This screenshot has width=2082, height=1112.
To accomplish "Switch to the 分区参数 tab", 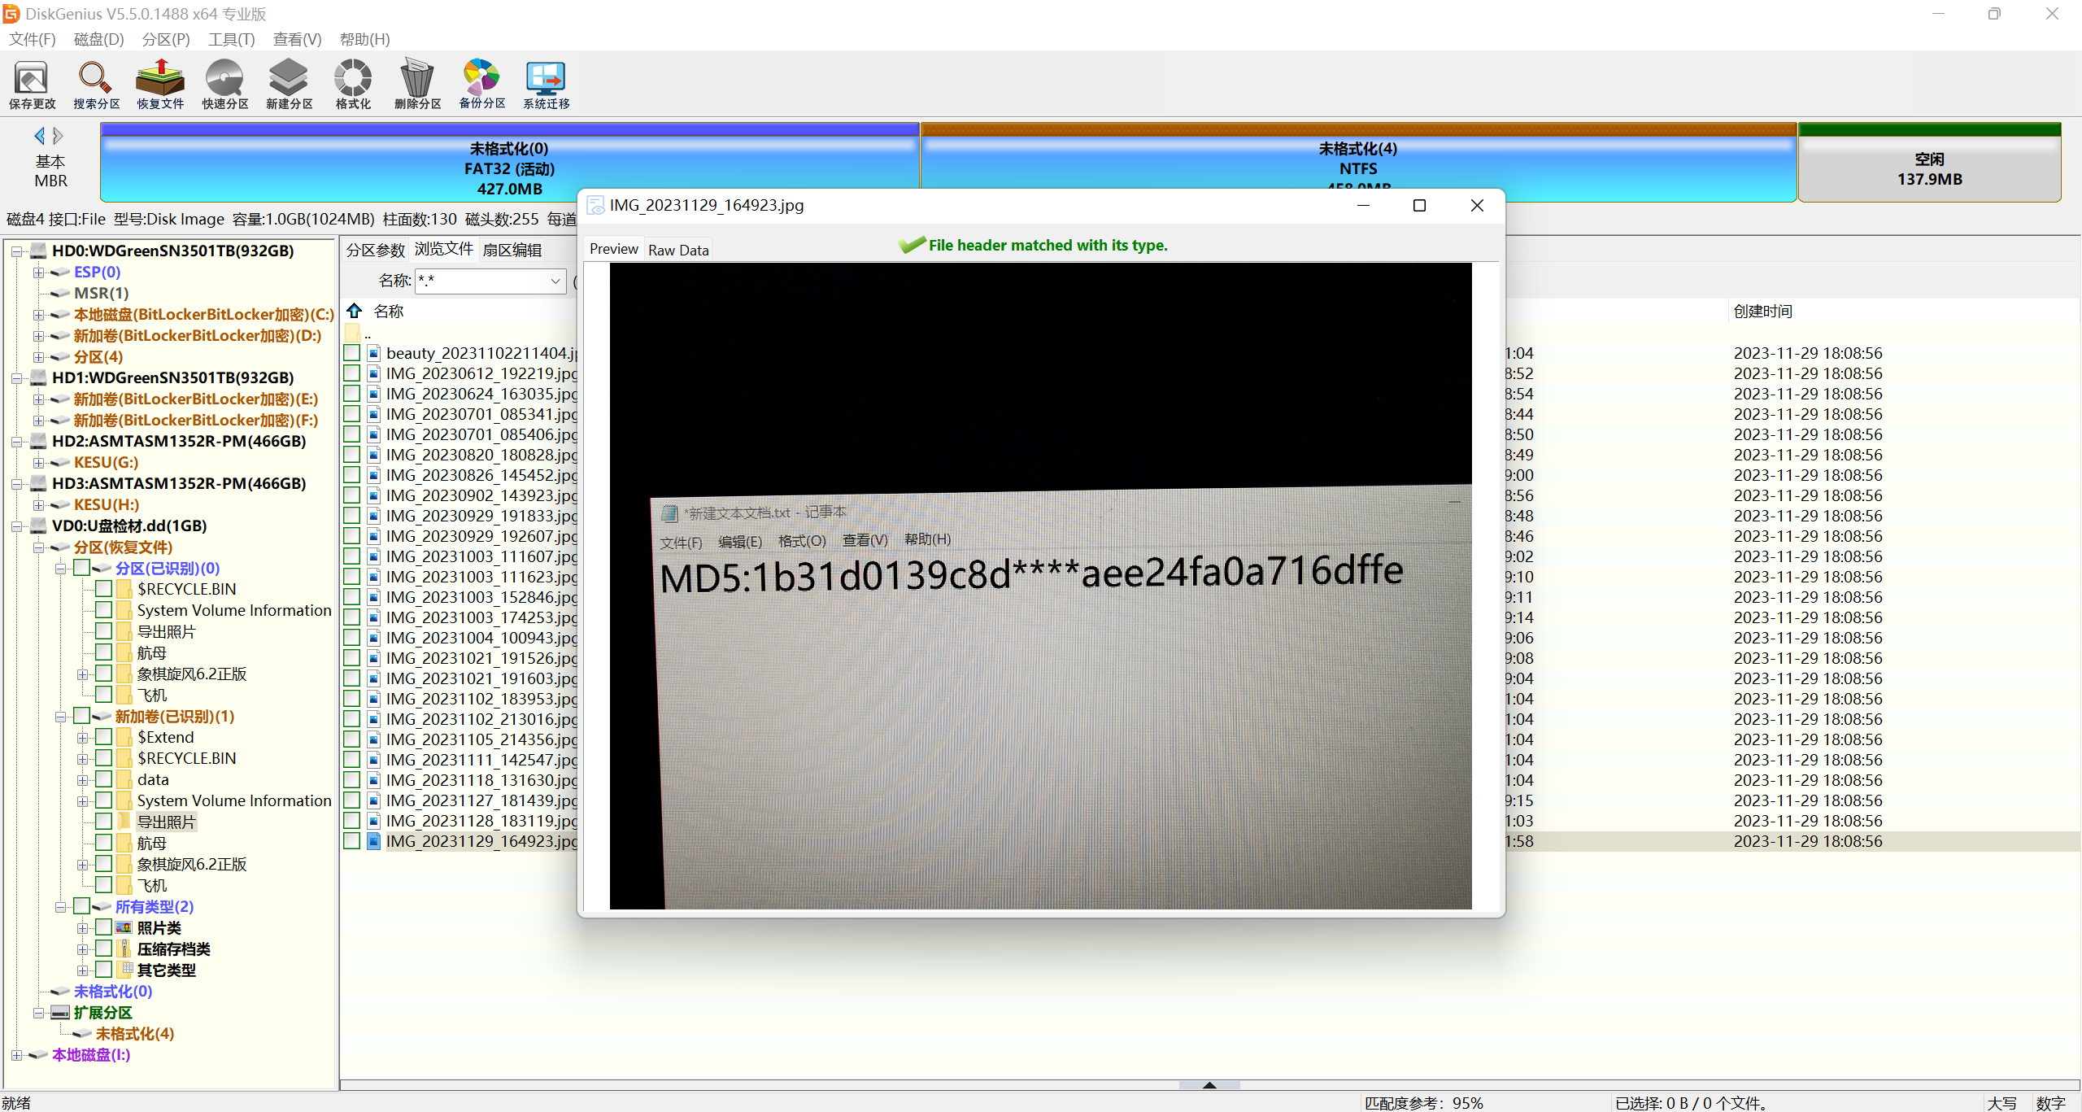I will [x=375, y=250].
